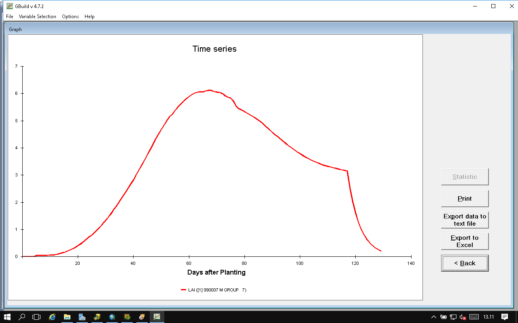The width and height of the screenshot is (518, 323).
Task: Open the Help menu
Action: coord(89,17)
